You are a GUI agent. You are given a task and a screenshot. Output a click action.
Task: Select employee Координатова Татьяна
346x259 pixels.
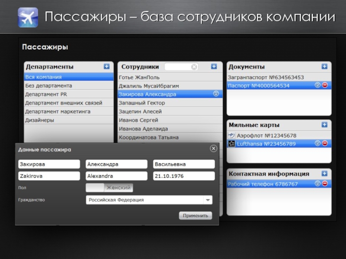coord(170,137)
